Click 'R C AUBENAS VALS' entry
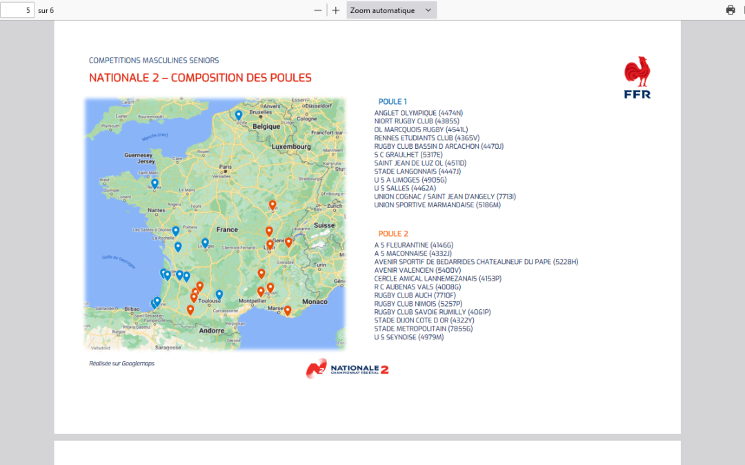Image resolution: width=745 pixels, height=465 pixels. pyautogui.click(x=417, y=287)
